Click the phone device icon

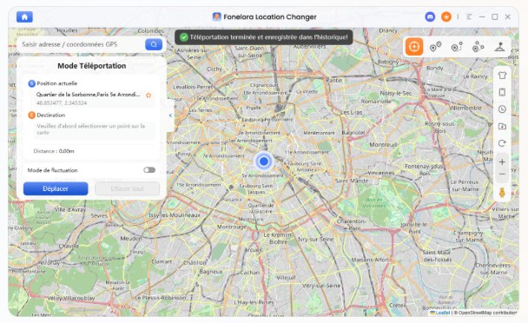pyautogui.click(x=502, y=92)
